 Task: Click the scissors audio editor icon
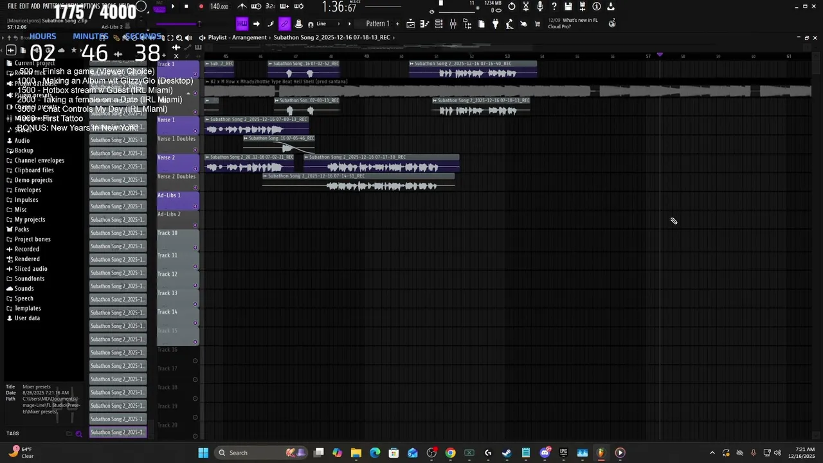pyautogui.click(x=526, y=6)
